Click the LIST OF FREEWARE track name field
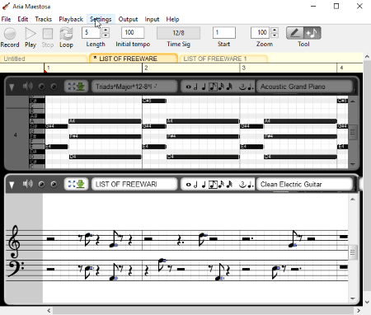 point(134,184)
